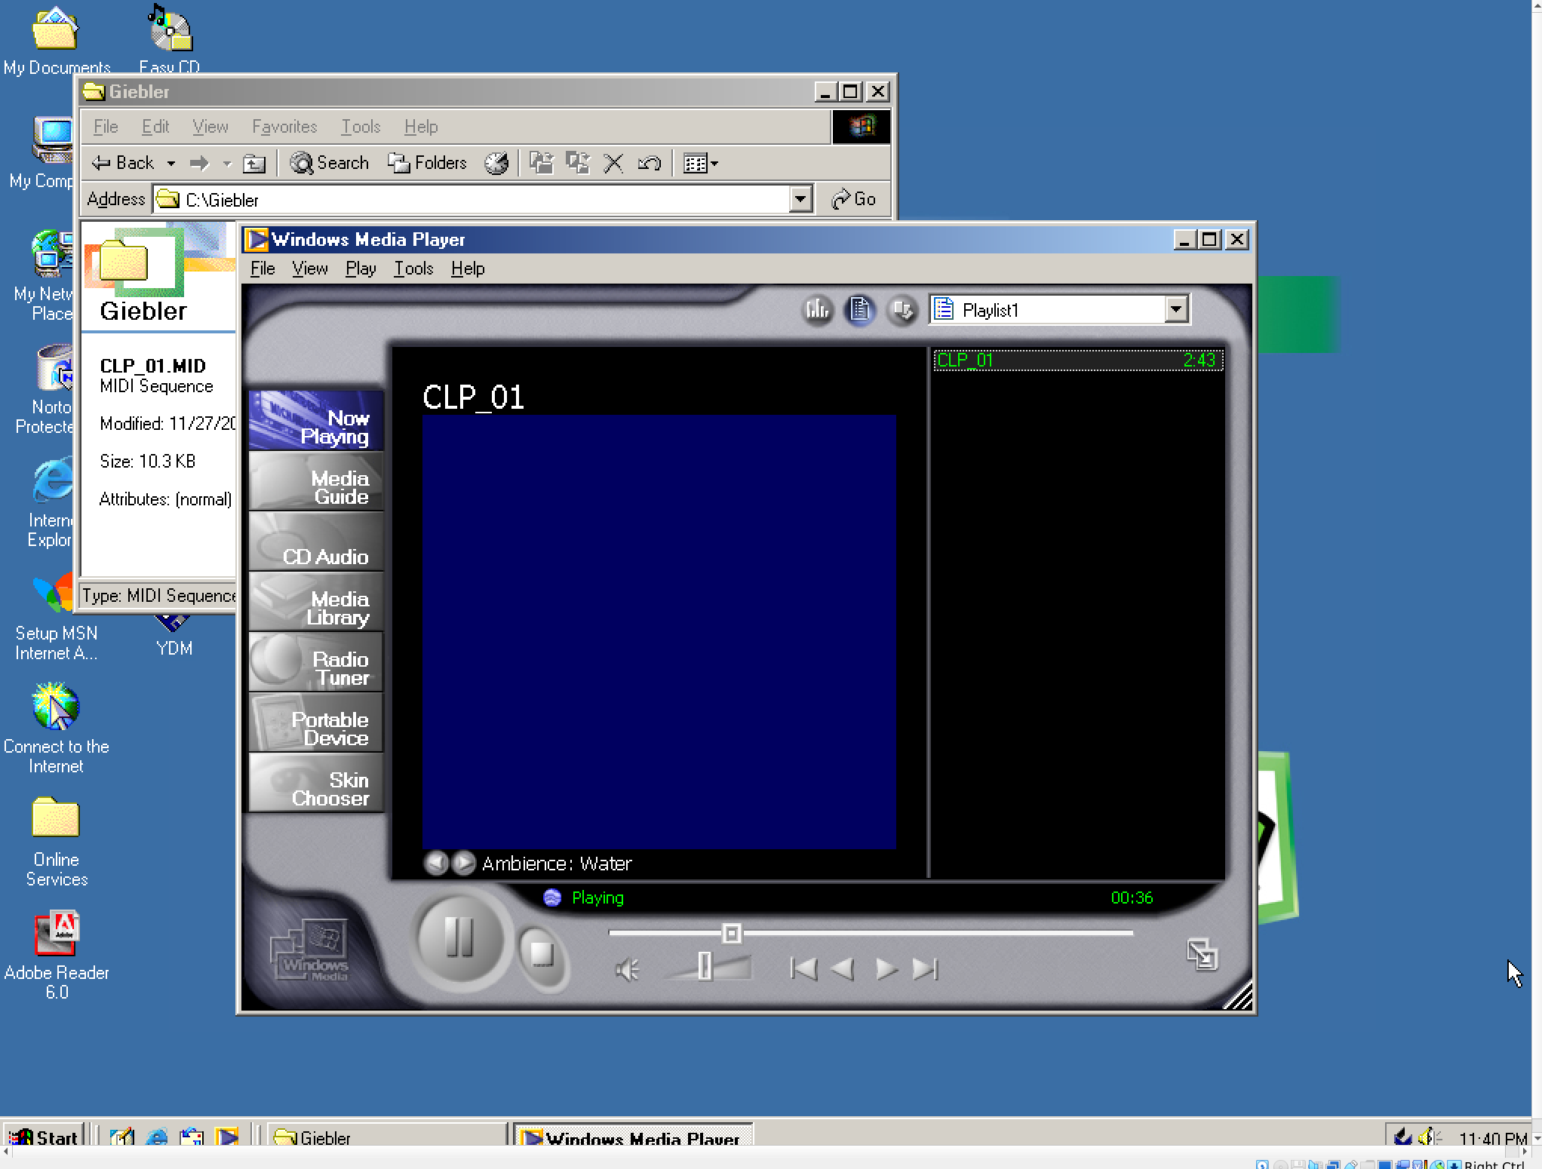Mute the Media Player sound

(626, 969)
